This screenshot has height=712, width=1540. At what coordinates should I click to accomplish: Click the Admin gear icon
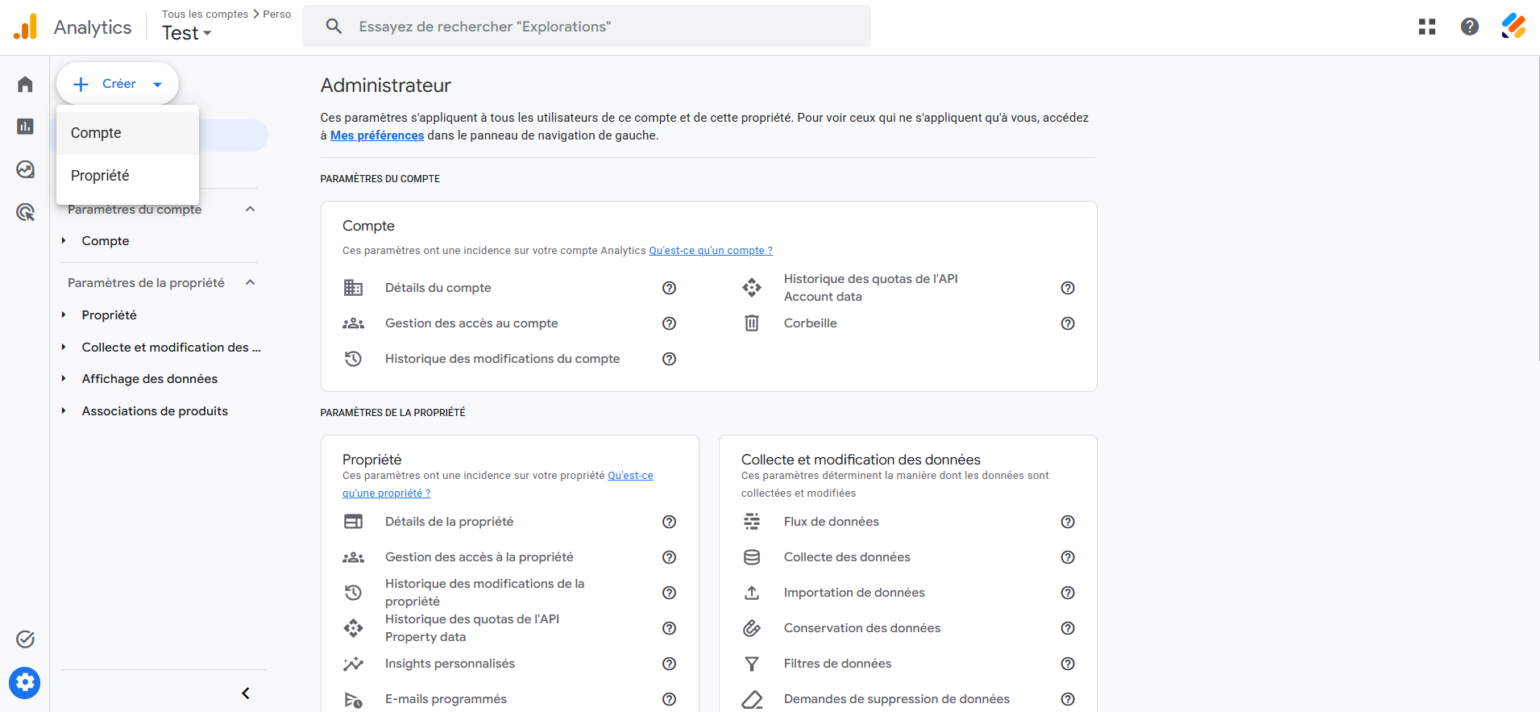click(25, 683)
